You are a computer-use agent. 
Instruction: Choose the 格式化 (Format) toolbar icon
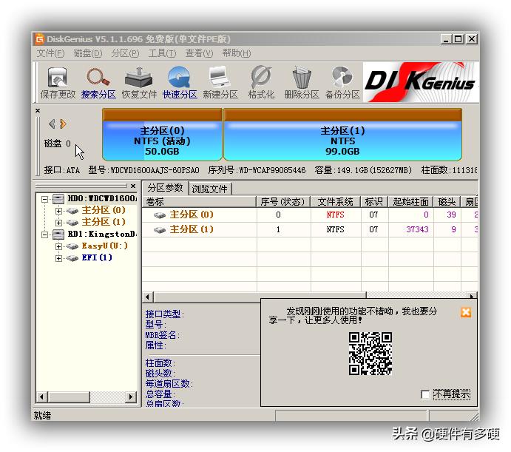261,81
